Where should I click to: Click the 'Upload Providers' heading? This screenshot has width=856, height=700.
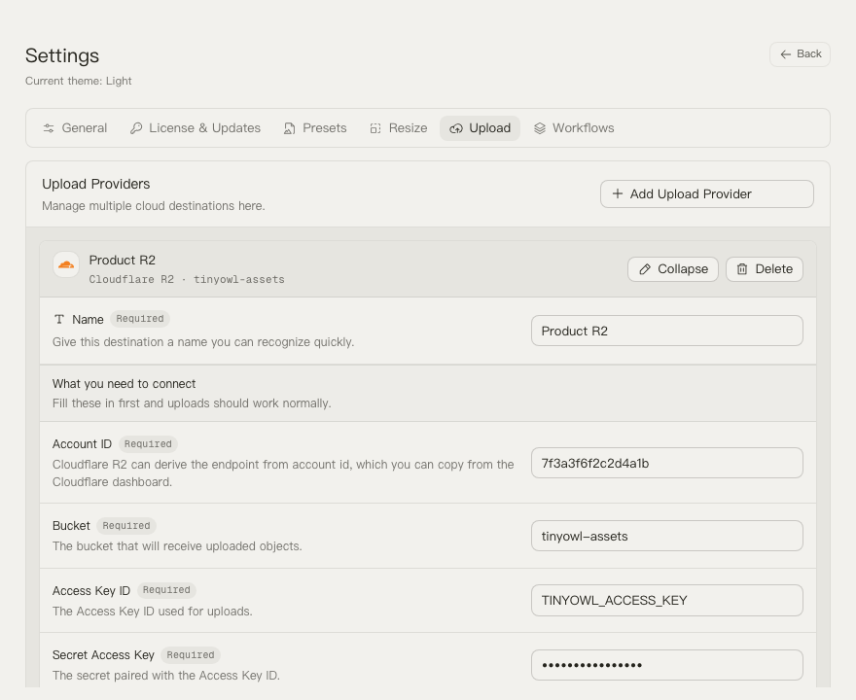(96, 184)
